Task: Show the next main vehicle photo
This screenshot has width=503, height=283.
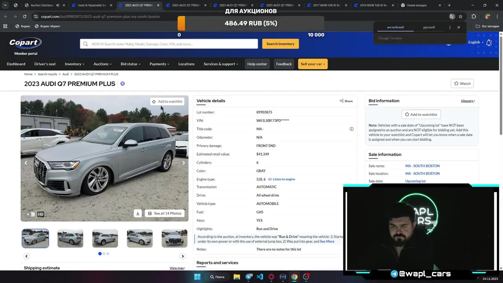Action: coord(183,163)
